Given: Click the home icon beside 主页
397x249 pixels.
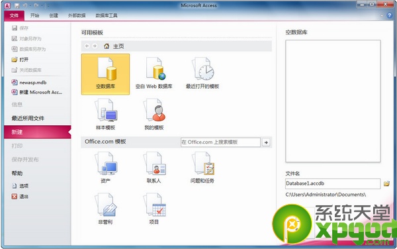Looking at the screenshot, I should pos(107,46).
